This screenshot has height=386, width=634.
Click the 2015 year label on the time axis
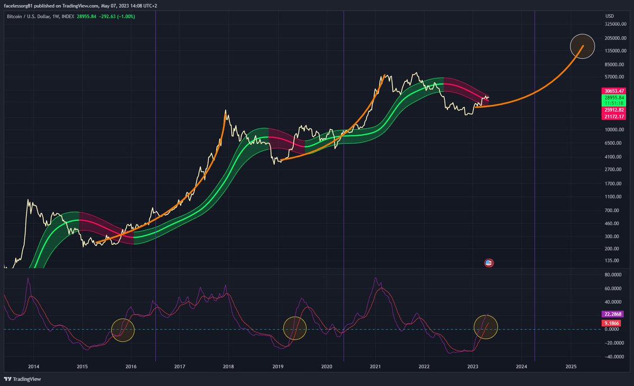pyautogui.click(x=82, y=366)
